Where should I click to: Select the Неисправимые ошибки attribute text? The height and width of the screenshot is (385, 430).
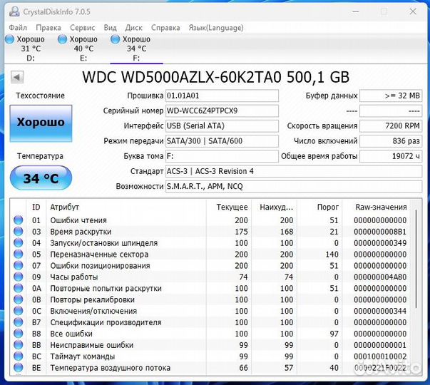click(x=91, y=345)
